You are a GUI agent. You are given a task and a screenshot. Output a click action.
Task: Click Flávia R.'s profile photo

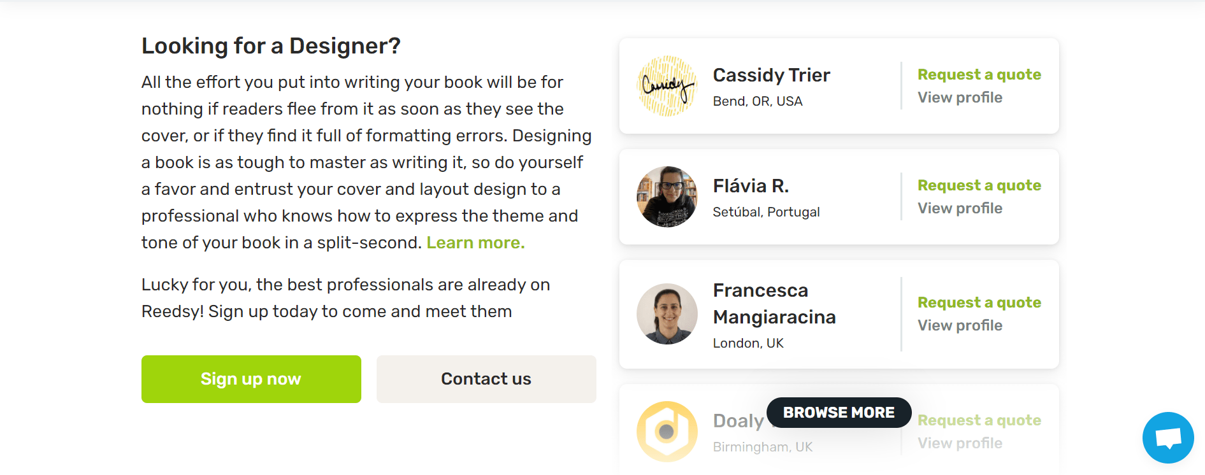coord(667,196)
